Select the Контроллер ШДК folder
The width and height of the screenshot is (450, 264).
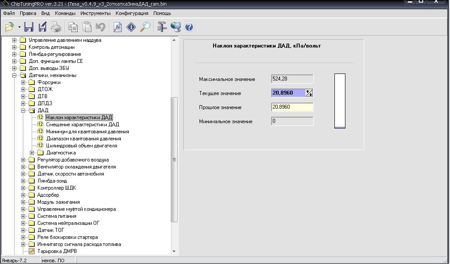57,188
